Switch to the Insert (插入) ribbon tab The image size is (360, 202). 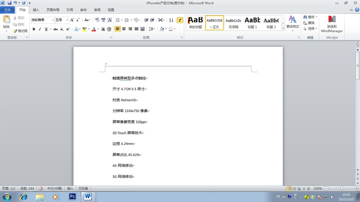click(36, 10)
